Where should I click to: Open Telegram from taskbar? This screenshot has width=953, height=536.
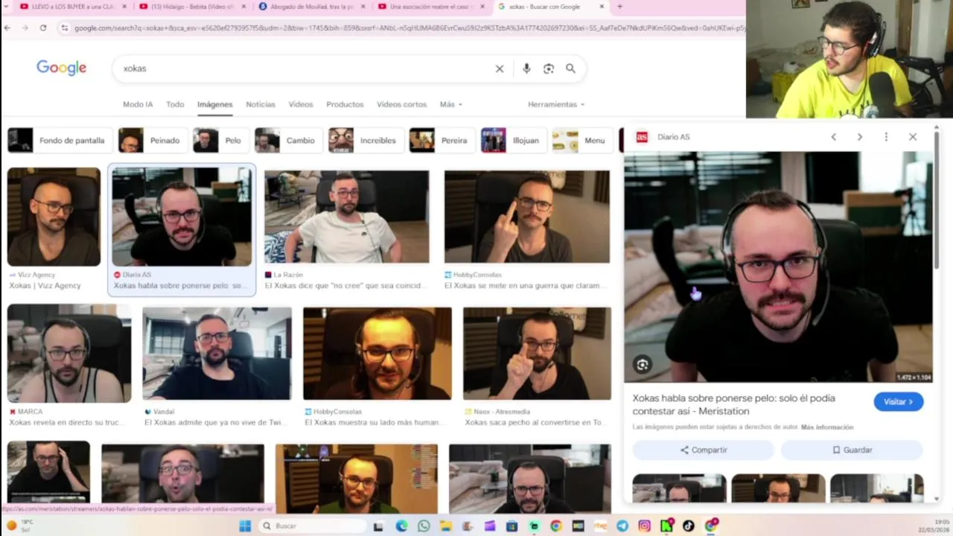tap(622, 526)
